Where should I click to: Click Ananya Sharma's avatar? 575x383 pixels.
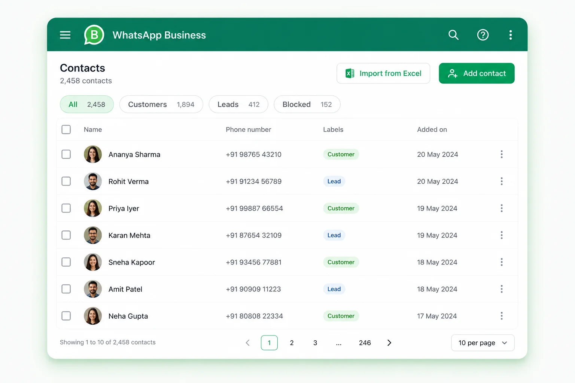coord(93,154)
